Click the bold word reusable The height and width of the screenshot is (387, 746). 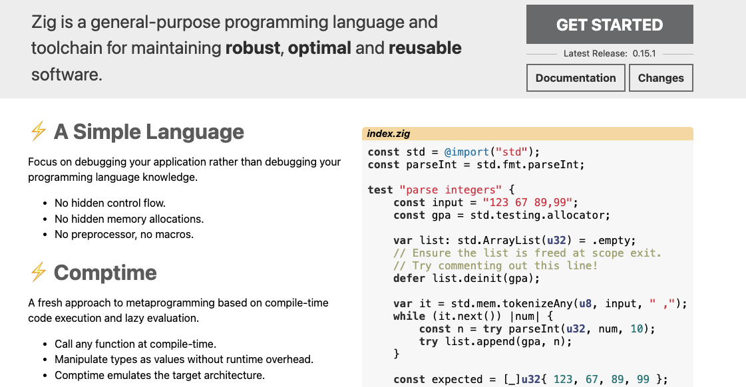[x=425, y=48]
